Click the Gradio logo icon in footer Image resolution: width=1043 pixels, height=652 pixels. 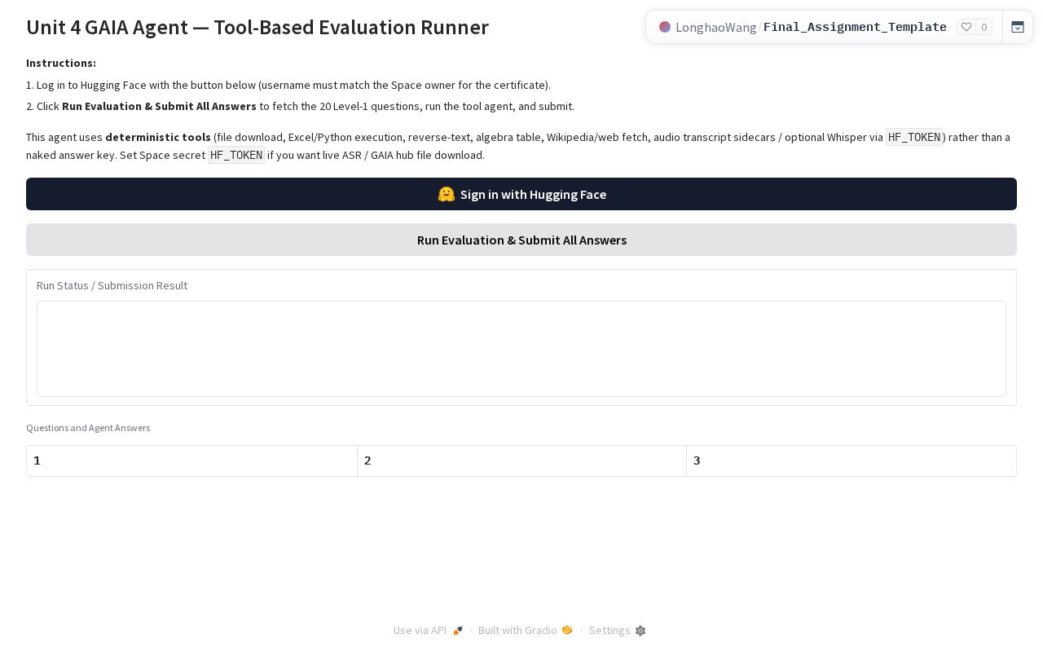tap(567, 631)
